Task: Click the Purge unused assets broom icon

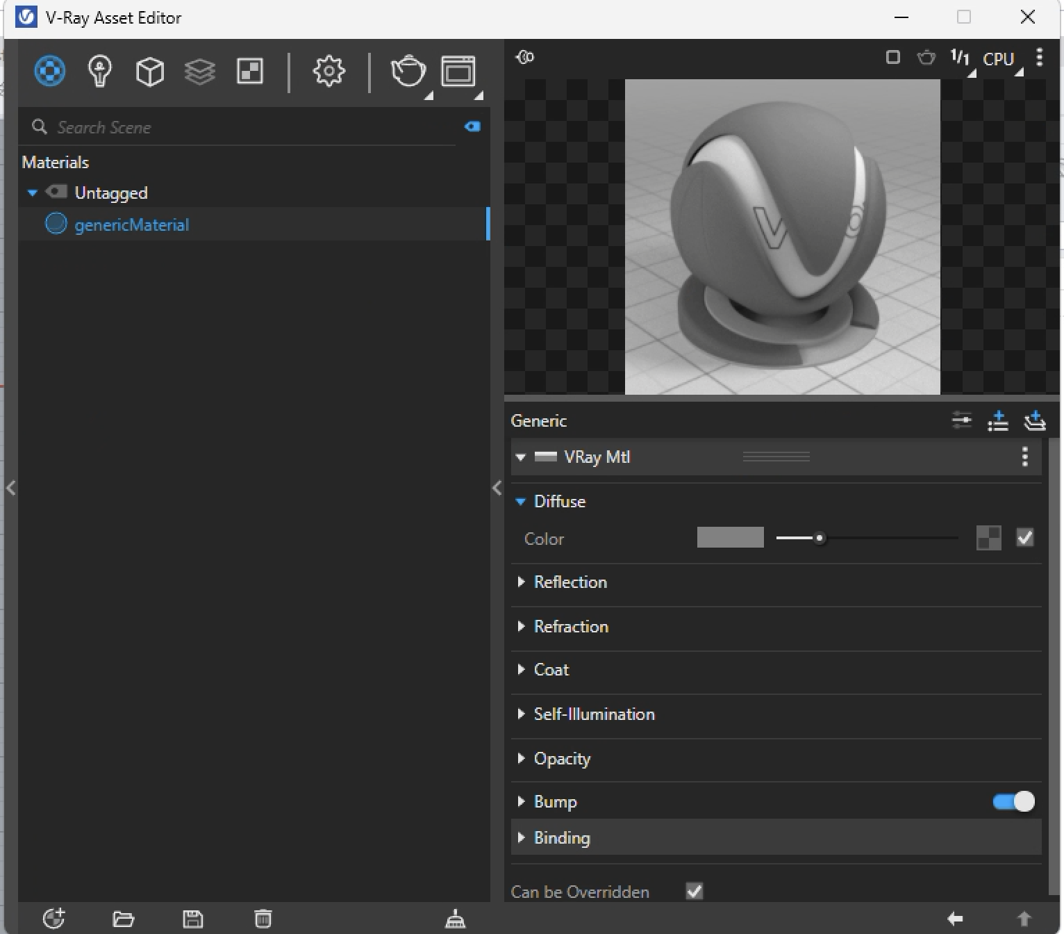Action: coord(456,919)
